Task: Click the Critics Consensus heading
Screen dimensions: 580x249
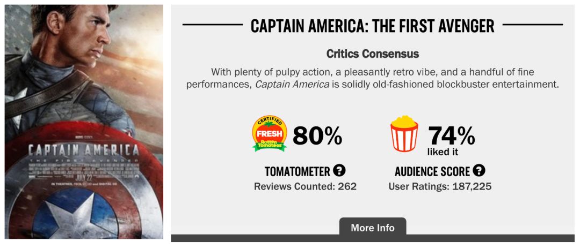Action: (x=372, y=54)
